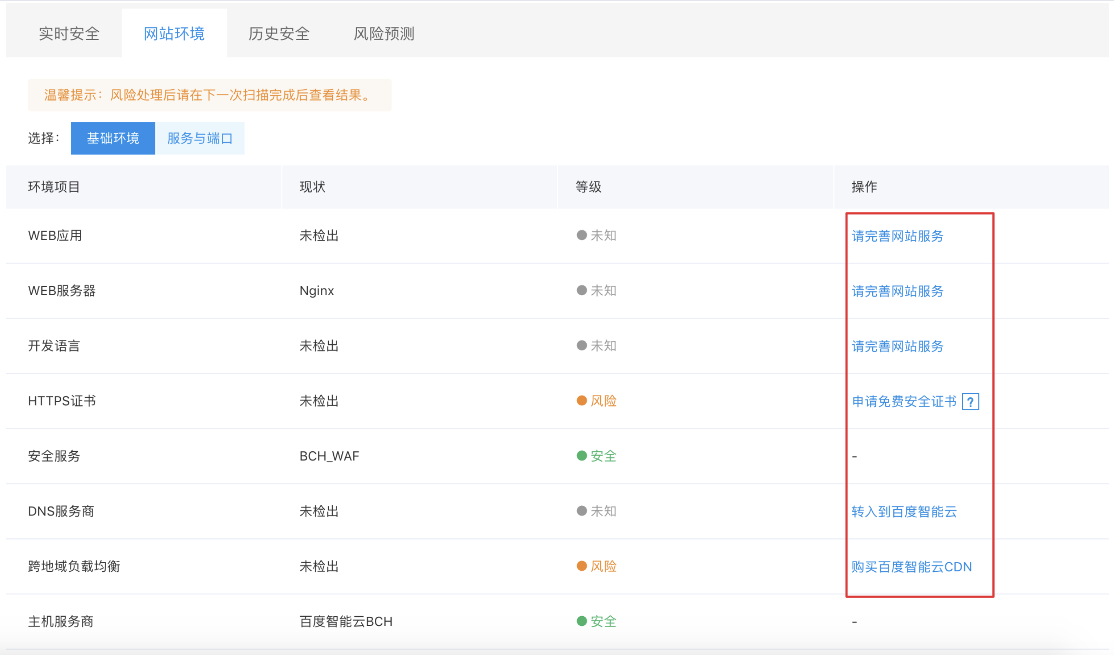Click the HTTPS证书 row label

coord(62,401)
